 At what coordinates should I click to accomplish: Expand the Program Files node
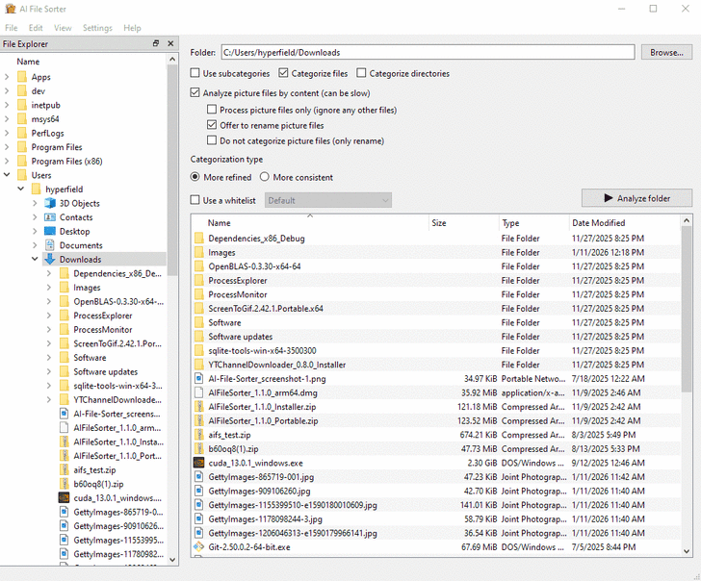tap(7, 147)
